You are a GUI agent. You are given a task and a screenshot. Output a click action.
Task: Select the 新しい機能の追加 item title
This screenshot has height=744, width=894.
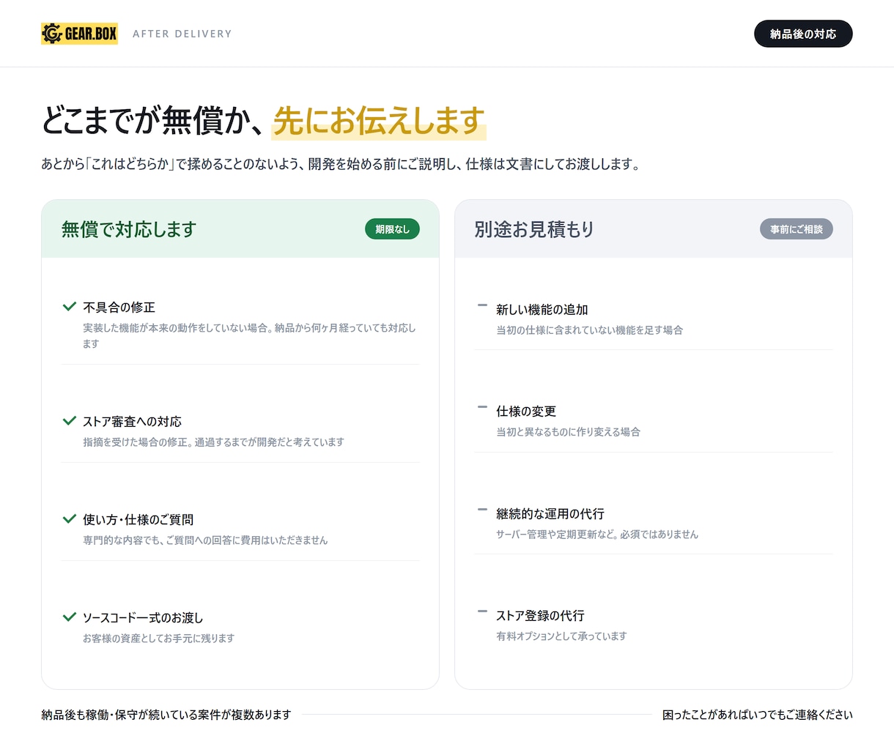542,310
